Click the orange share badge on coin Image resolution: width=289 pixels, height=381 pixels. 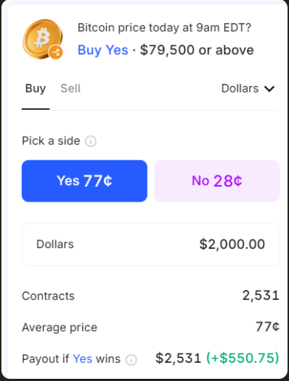56,52
